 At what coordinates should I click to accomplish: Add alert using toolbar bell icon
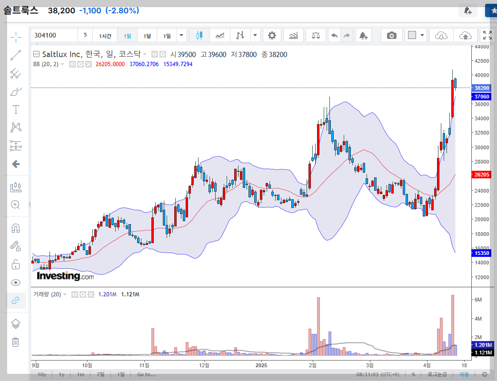364,35
